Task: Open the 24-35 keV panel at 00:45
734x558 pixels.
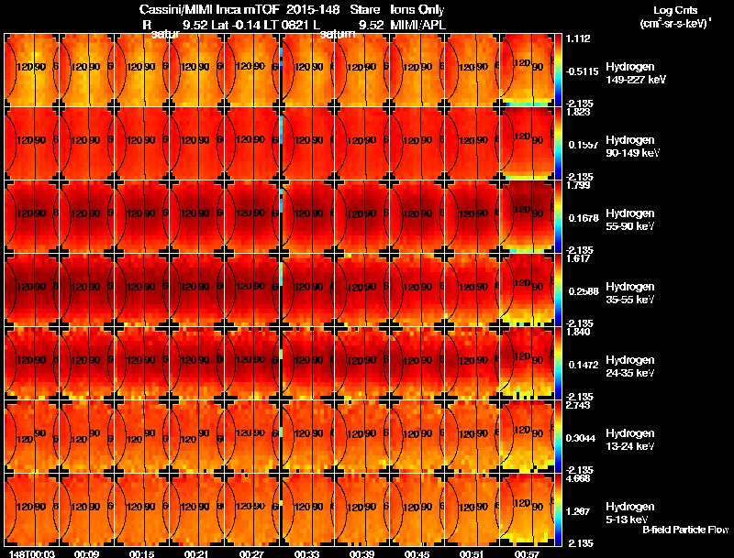Action: [x=417, y=364]
